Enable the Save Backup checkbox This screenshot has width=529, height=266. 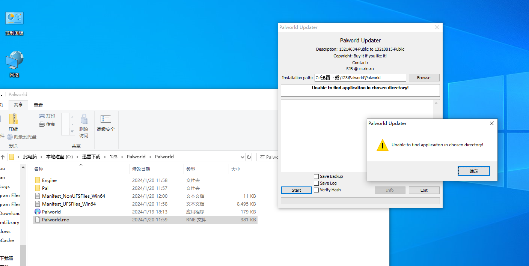pyautogui.click(x=316, y=176)
